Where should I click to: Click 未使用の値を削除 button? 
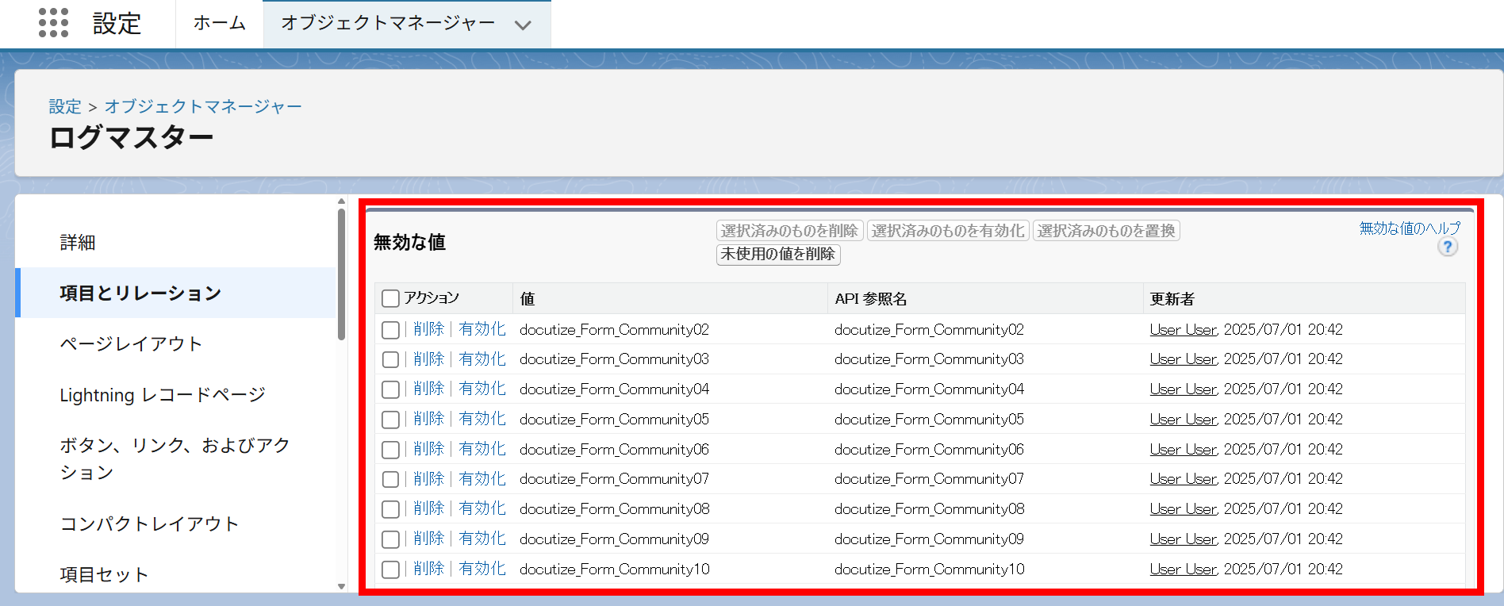click(x=778, y=254)
